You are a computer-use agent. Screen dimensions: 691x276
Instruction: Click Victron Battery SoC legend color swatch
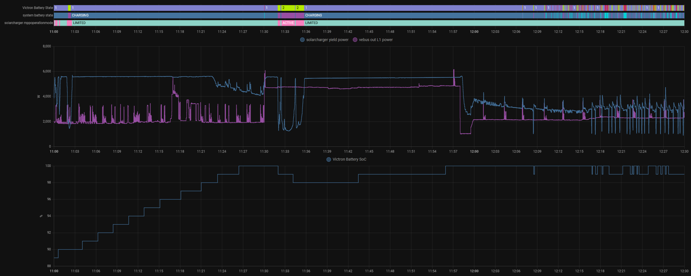pos(329,159)
